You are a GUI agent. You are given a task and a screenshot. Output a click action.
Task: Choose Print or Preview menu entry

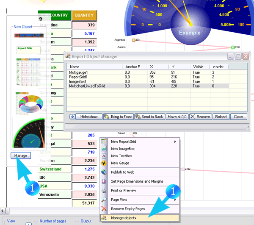tap(140, 191)
